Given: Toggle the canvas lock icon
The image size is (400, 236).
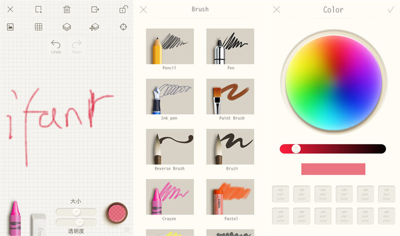Looking at the screenshot, I should tap(123, 9).
